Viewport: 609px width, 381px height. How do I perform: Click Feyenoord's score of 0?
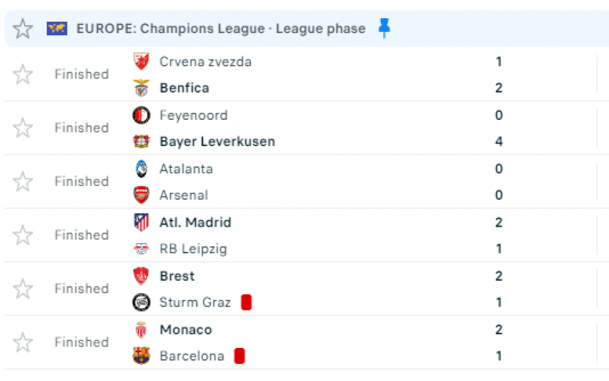(499, 115)
